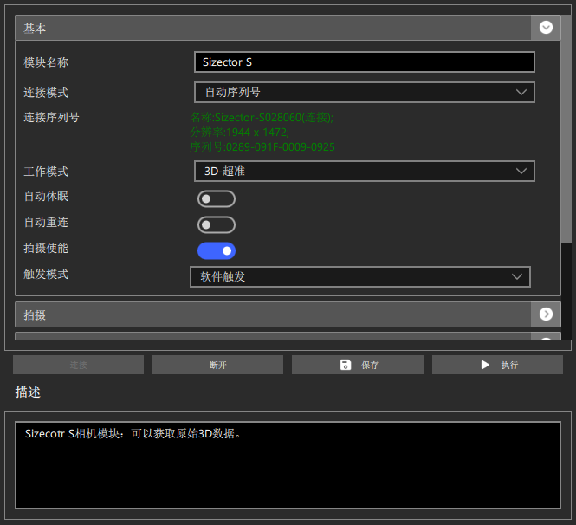Click the 工作模式 label
Viewport: 576px width, 525px height.
click(46, 172)
